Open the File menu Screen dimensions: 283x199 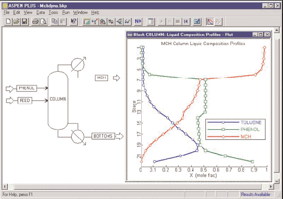(x=7, y=13)
